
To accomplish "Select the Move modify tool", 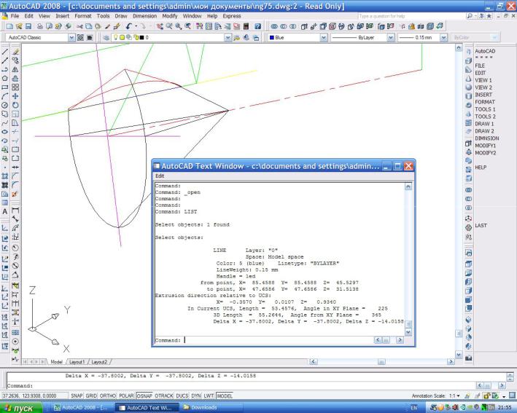I will (x=15, y=96).
